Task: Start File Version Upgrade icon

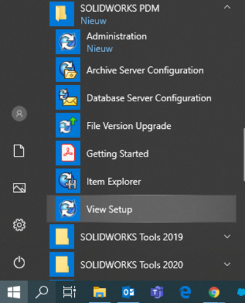Action: 68,125
